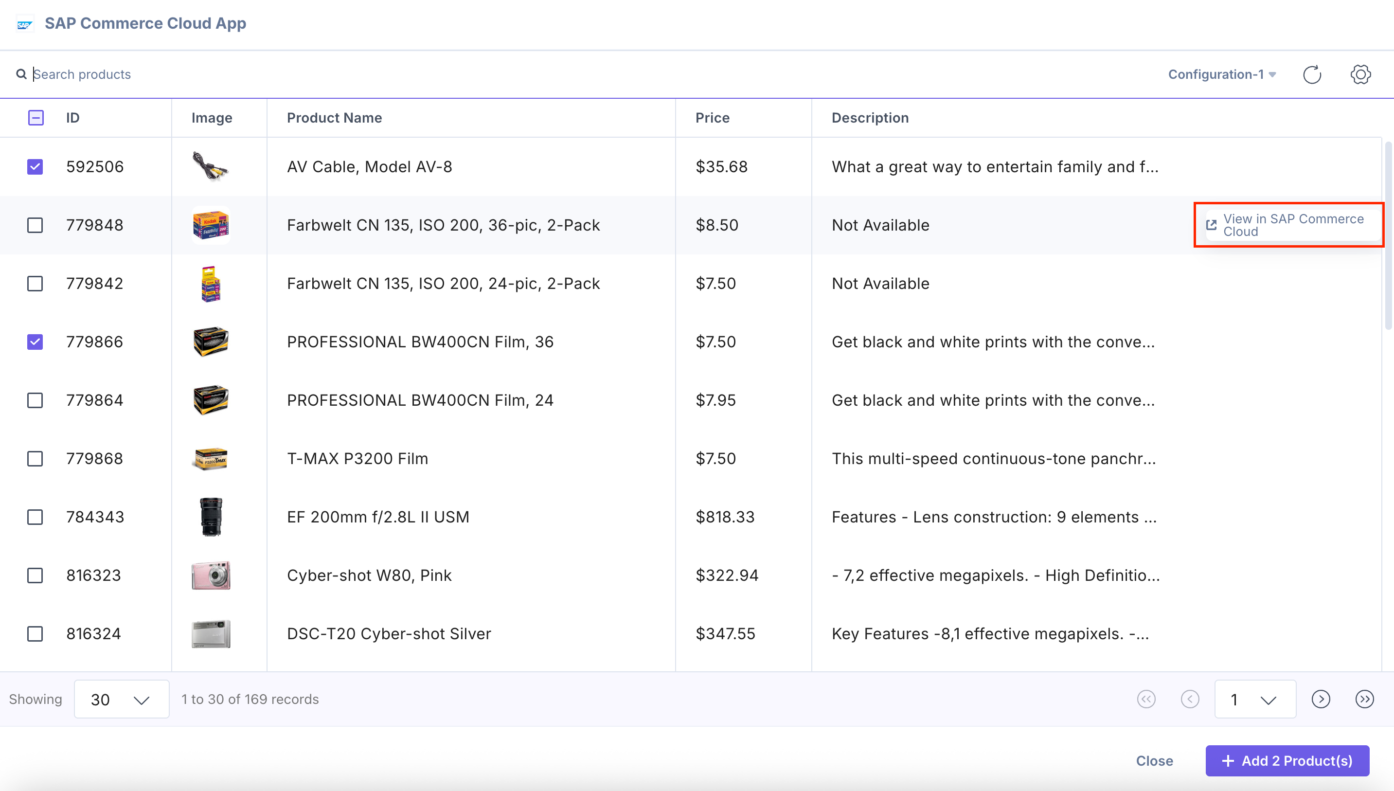Click Cyber-shot W80, Pink name

[x=369, y=575]
